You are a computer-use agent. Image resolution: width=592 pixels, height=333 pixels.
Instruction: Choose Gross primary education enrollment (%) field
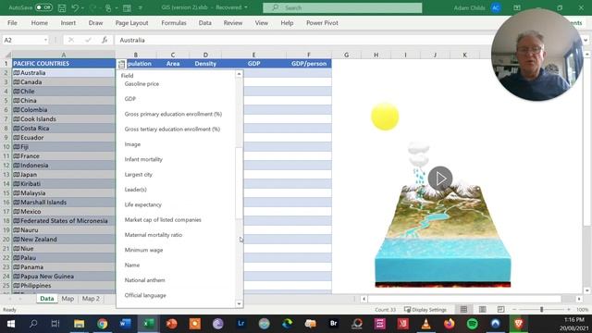(173, 114)
